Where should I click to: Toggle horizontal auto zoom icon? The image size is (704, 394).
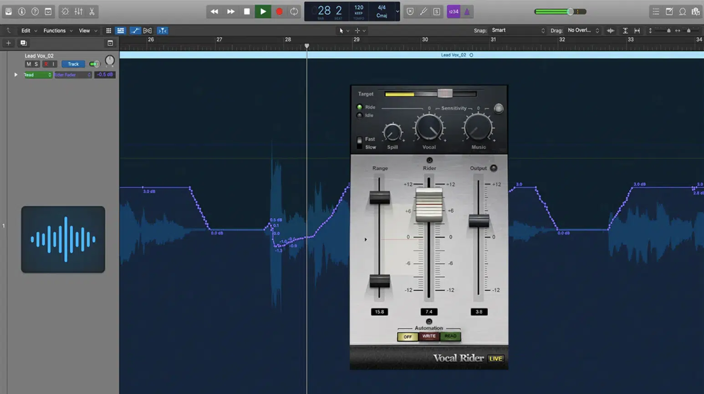(x=637, y=30)
